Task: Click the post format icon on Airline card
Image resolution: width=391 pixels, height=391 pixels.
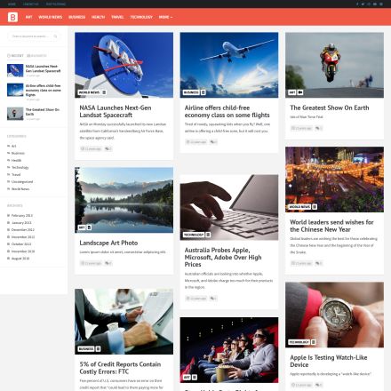Action: (203, 92)
